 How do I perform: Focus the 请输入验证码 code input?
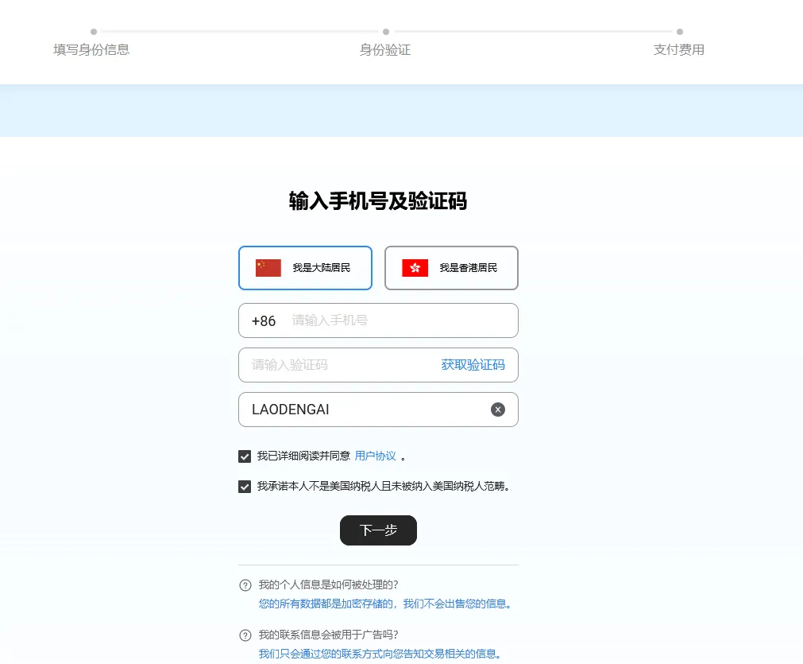tap(338, 365)
